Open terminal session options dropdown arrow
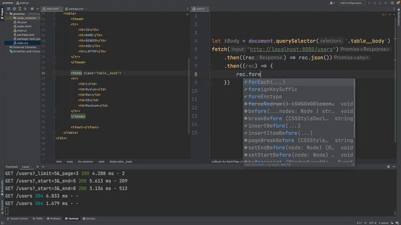The image size is (401, 225). pyautogui.click(x=43, y=167)
